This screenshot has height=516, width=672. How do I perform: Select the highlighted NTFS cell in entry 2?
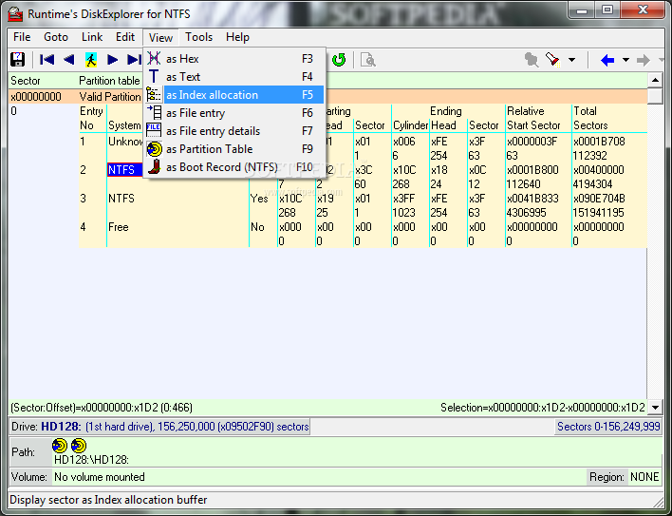(124, 170)
